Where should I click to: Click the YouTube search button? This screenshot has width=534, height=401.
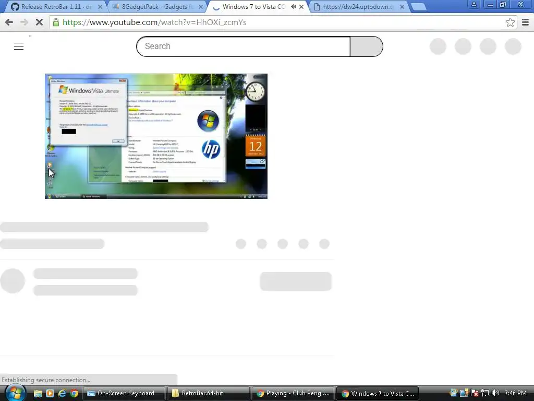(x=367, y=46)
